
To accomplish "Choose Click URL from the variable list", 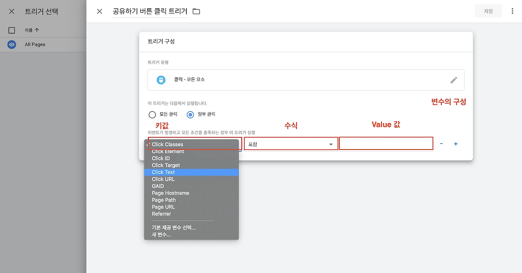I will pos(191,179).
